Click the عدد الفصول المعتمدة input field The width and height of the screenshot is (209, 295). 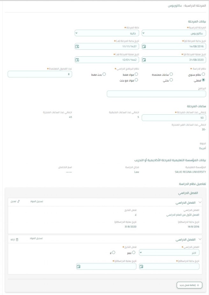click(x=40, y=74)
